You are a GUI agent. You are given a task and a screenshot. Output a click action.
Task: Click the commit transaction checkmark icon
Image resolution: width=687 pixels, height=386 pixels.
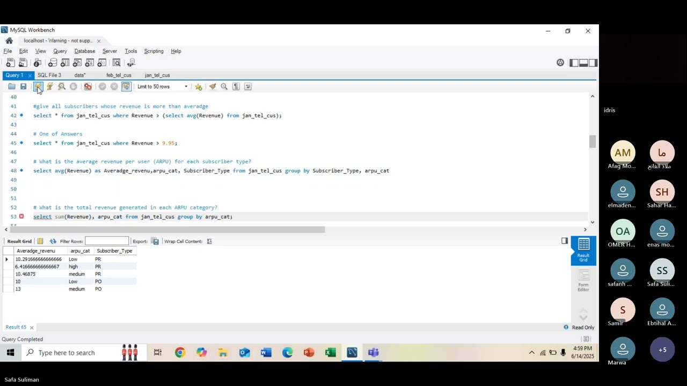[102, 86]
